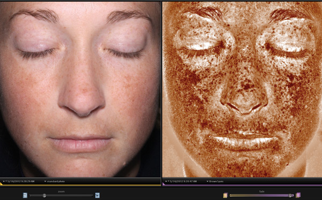
Task: Click the zoom slider track right portion
Action: (x=70, y=195)
